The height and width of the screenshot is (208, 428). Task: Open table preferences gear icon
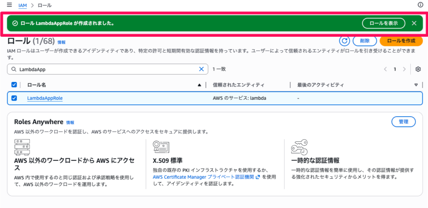coord(418,69)
